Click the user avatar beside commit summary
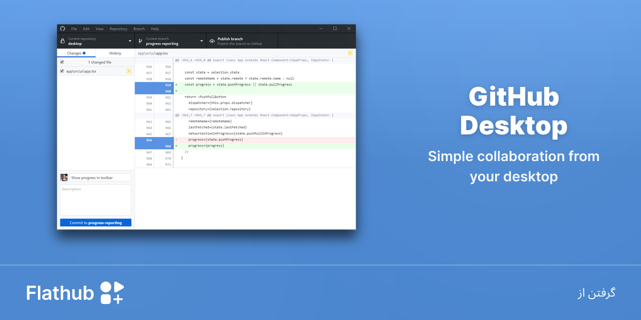Viewport: 641px width, 320px height. 64,178
